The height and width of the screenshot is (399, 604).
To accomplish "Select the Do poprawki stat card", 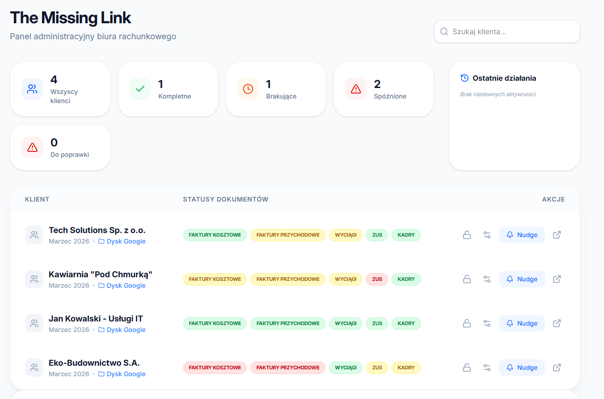I will click(60, 147).
